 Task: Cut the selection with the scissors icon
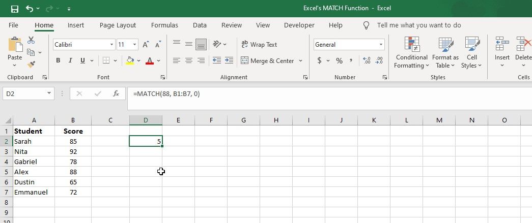31,40
